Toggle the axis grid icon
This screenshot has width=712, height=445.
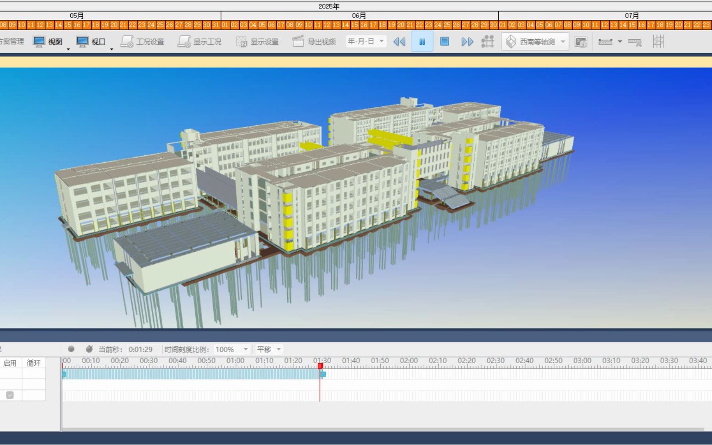click(659, 42)
